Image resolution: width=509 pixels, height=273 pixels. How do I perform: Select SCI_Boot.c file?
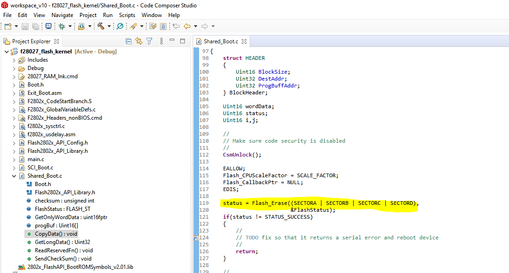click(x=40, y=168)
